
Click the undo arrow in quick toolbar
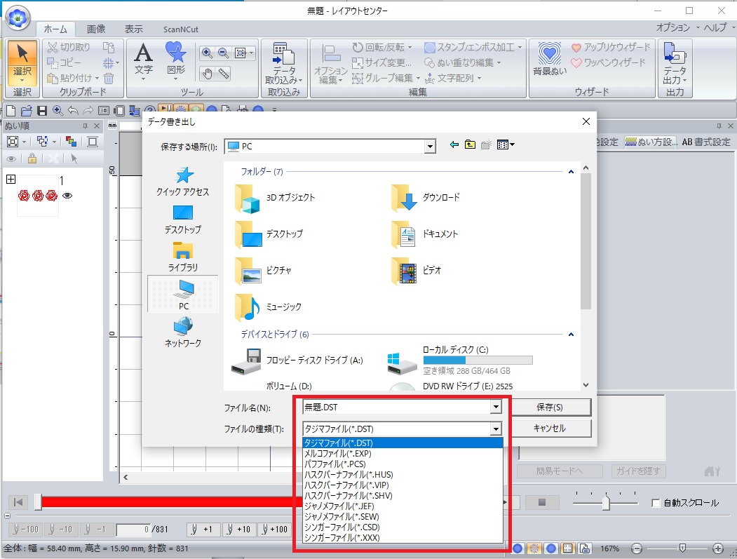[x=72, y=111]
